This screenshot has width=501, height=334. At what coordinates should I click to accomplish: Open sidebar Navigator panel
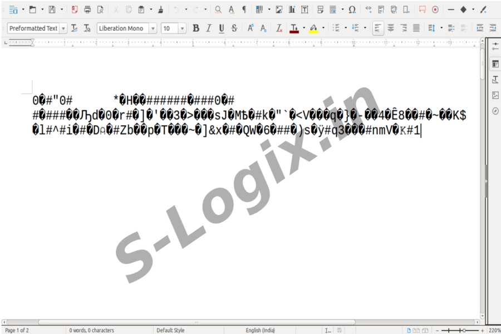pos(495,111)
